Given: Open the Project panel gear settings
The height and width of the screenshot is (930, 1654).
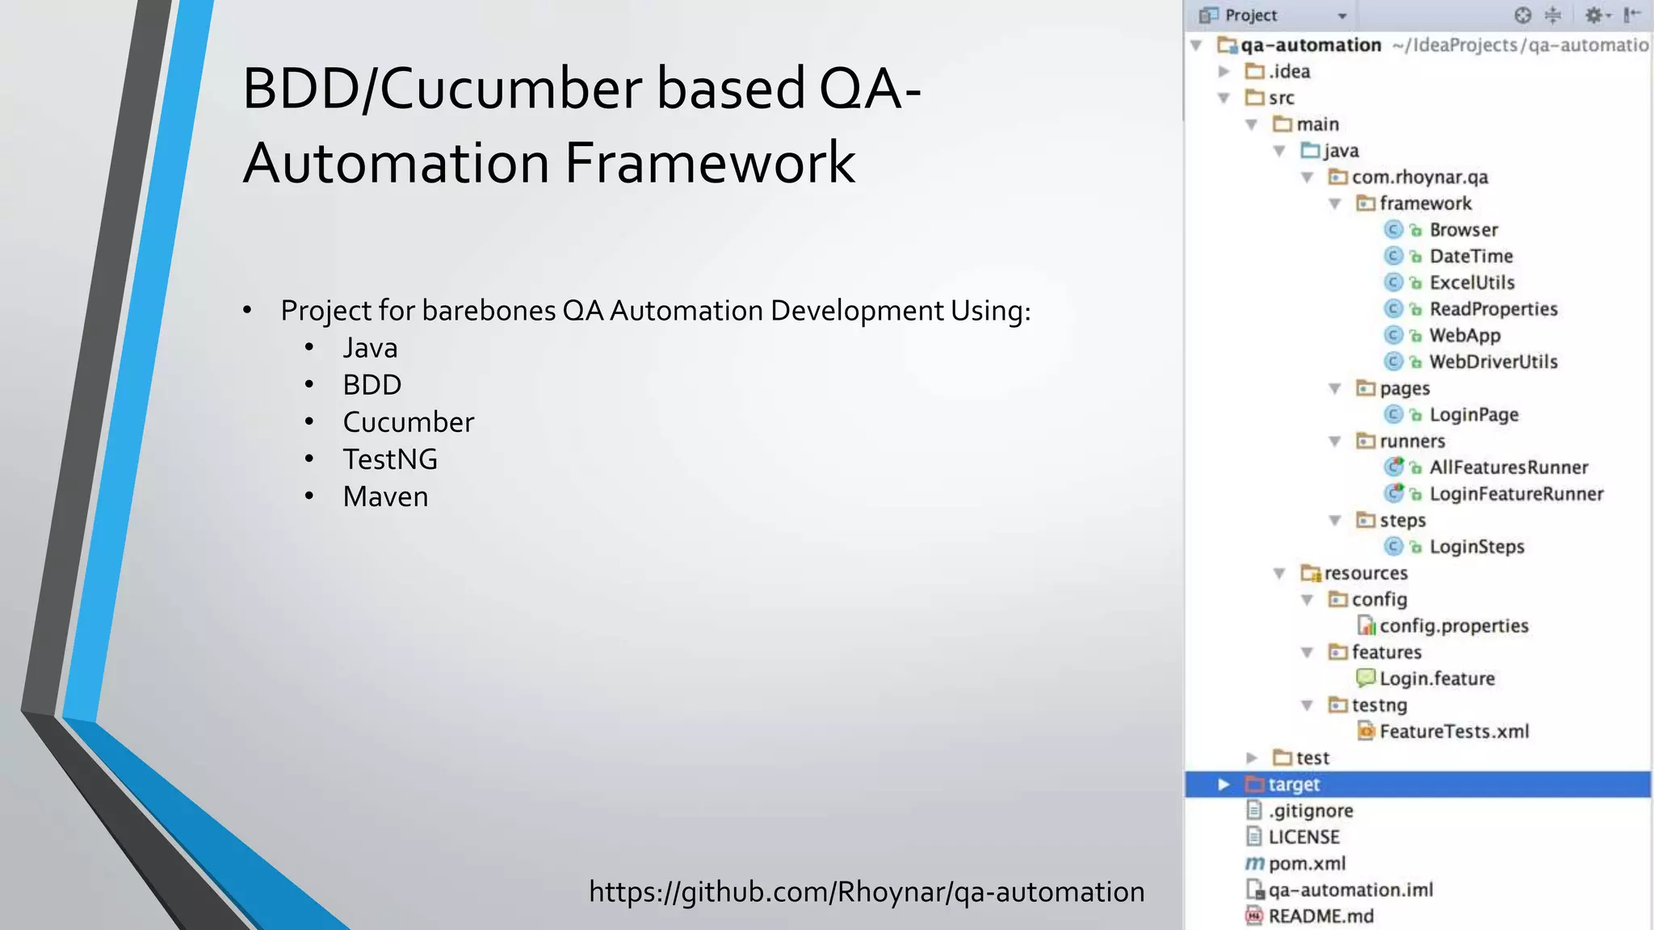Looking at the screenshot, I should click(1595, 15).
